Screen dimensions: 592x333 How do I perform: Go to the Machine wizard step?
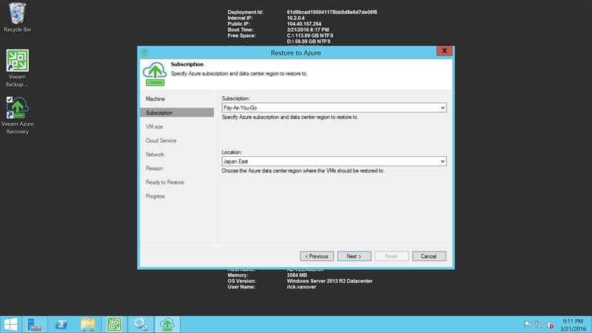click(x=155, y=98)
